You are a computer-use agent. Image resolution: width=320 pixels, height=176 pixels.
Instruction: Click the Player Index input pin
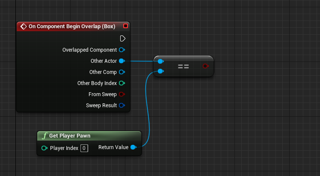click(44, 148)
